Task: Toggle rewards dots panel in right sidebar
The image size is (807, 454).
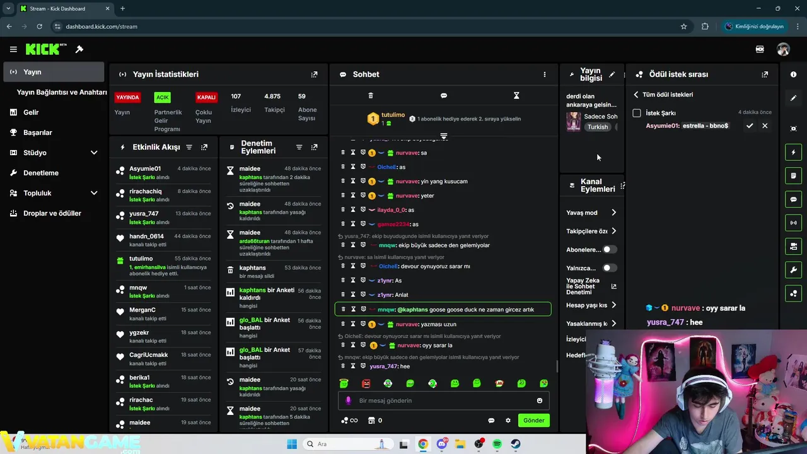Action: click(x=793, y=294)
